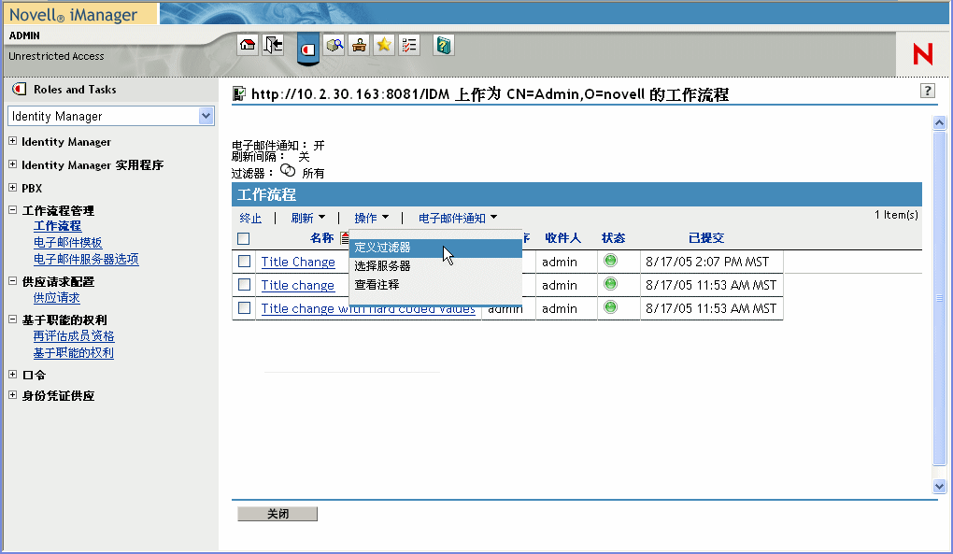Click the Configure desk toolbar icon
This screenshot has width=953, height=554.
pos(357,44)
